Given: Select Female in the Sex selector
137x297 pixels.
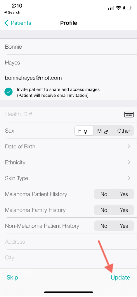Looking at the screenshot, I should 84,131.
